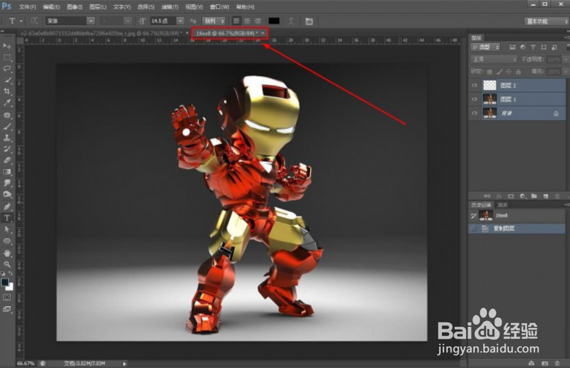Hide the 背景 layer eye icon
570x368 pixels.
[x=474, y=113]
